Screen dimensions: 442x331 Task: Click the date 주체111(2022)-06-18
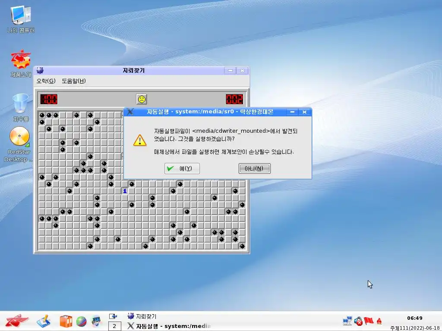(416, 328)
